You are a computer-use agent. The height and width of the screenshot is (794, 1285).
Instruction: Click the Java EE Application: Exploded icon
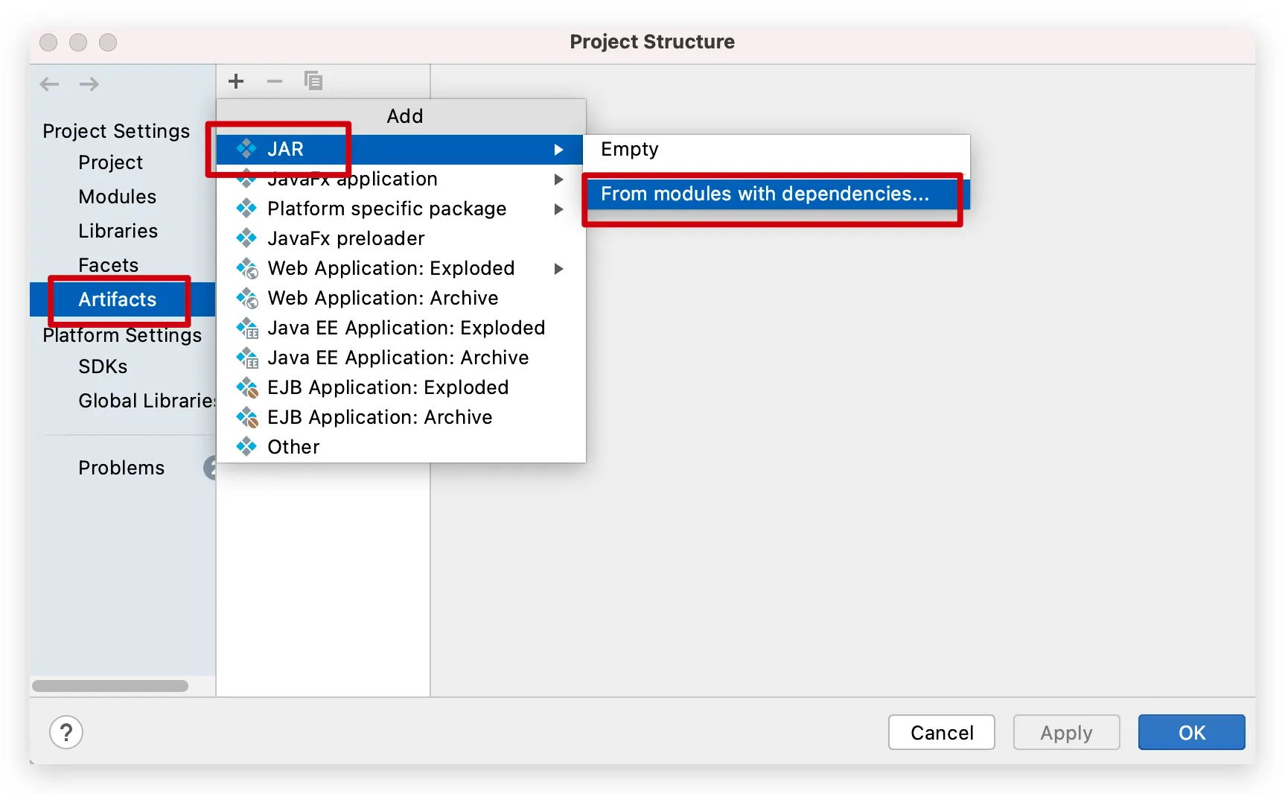(x=247, y=328)
